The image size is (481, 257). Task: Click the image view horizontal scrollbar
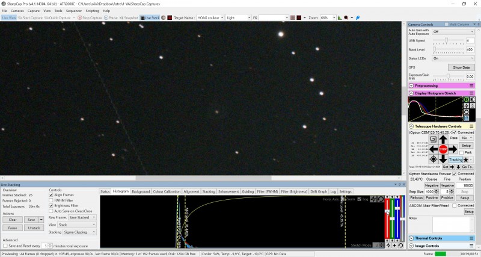[x=201, y=178]
